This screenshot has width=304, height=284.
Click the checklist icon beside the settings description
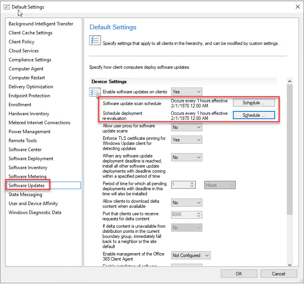(95, 40)
